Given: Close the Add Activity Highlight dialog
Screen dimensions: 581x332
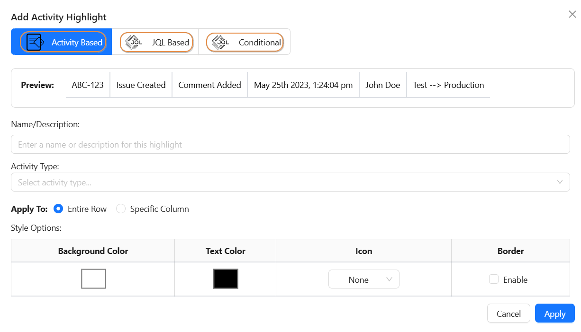Looking at the screenshot, I should tap(572, 15).
